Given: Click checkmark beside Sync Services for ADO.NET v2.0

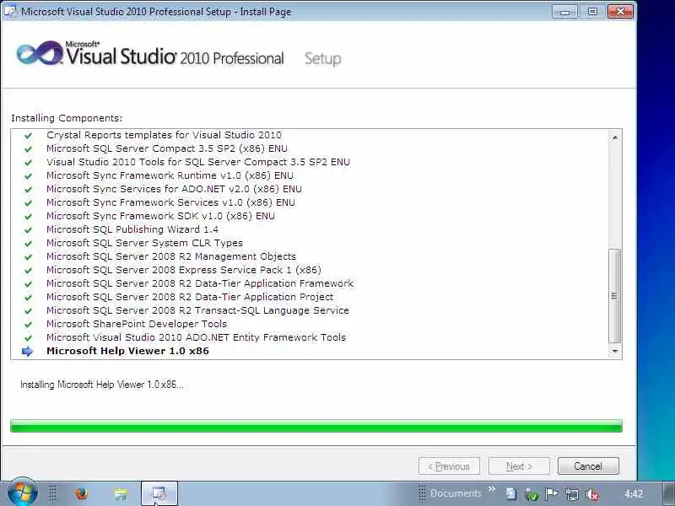Looking at the screenshot, I should point(28,189).
